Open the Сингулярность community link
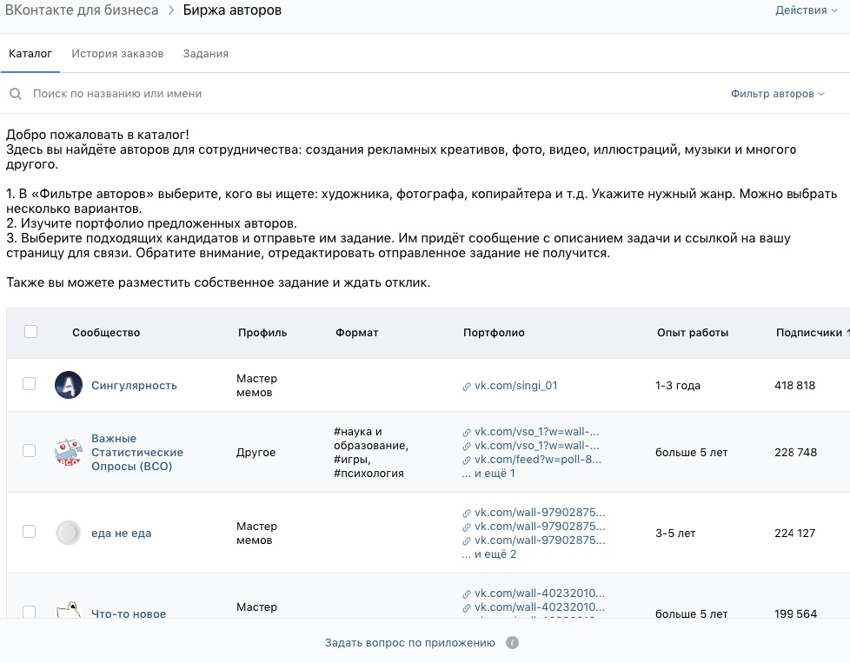The image size is (850, 663). tap(134, 386)
